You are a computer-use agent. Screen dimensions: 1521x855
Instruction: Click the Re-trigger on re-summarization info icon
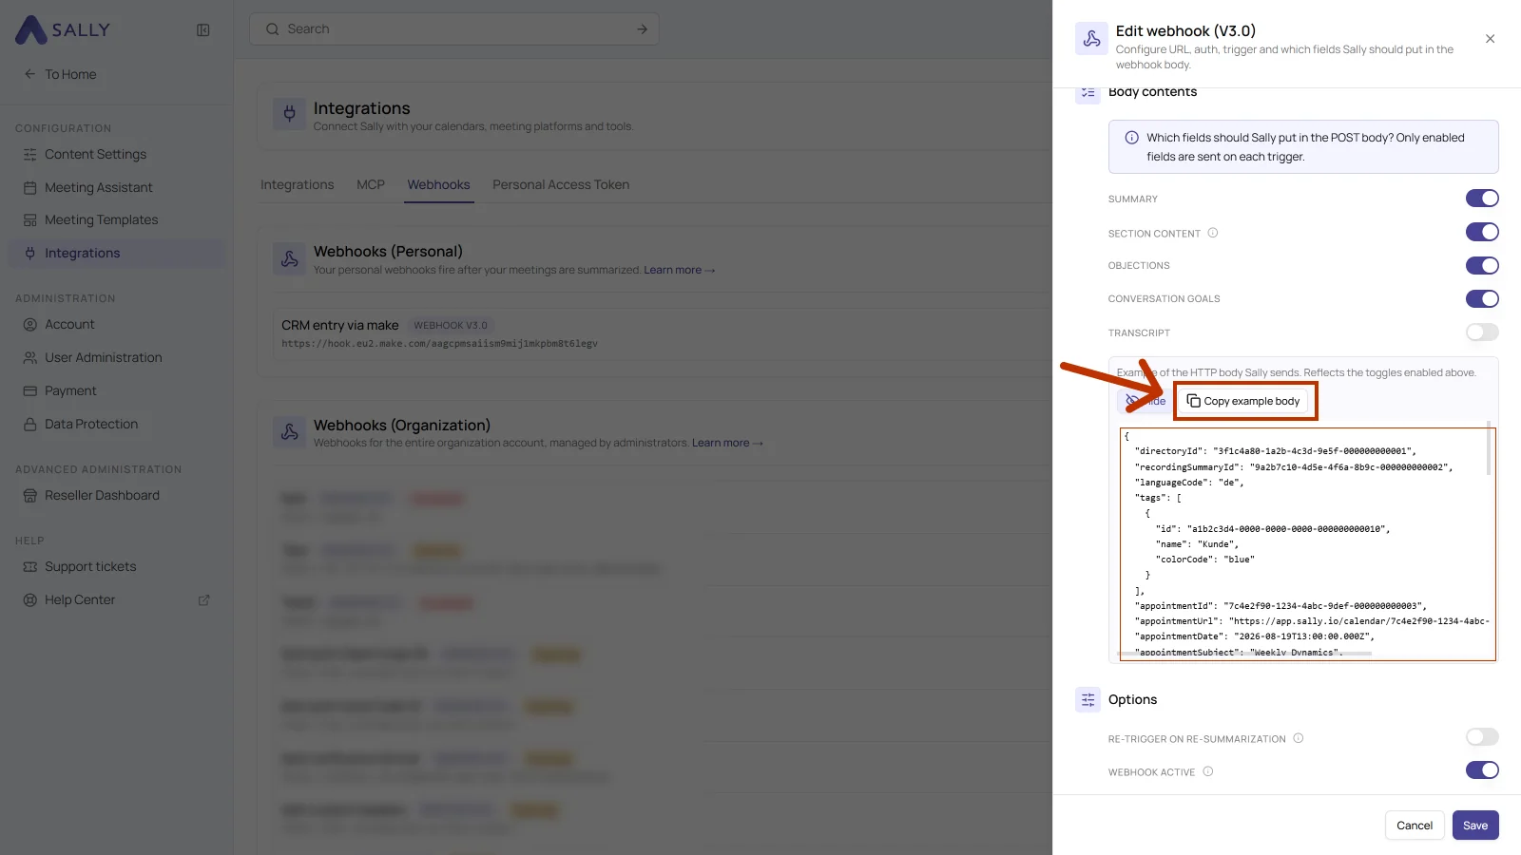point(1299,738)
